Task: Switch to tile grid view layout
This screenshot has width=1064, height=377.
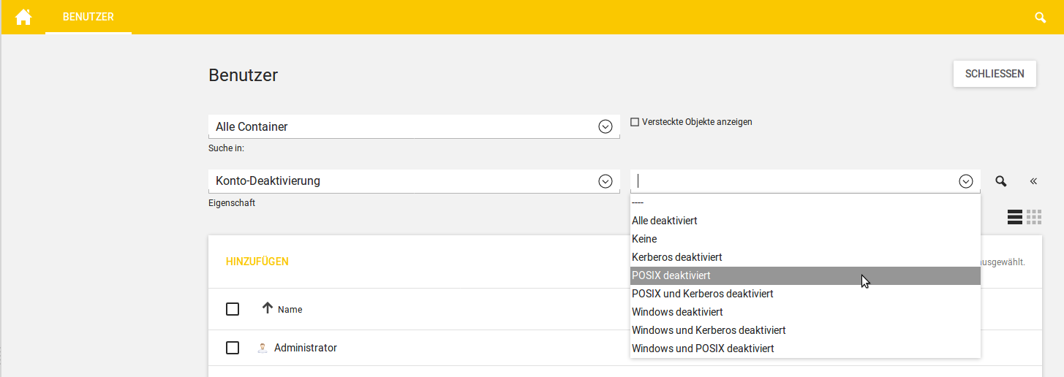Action: pos(1033,216)
